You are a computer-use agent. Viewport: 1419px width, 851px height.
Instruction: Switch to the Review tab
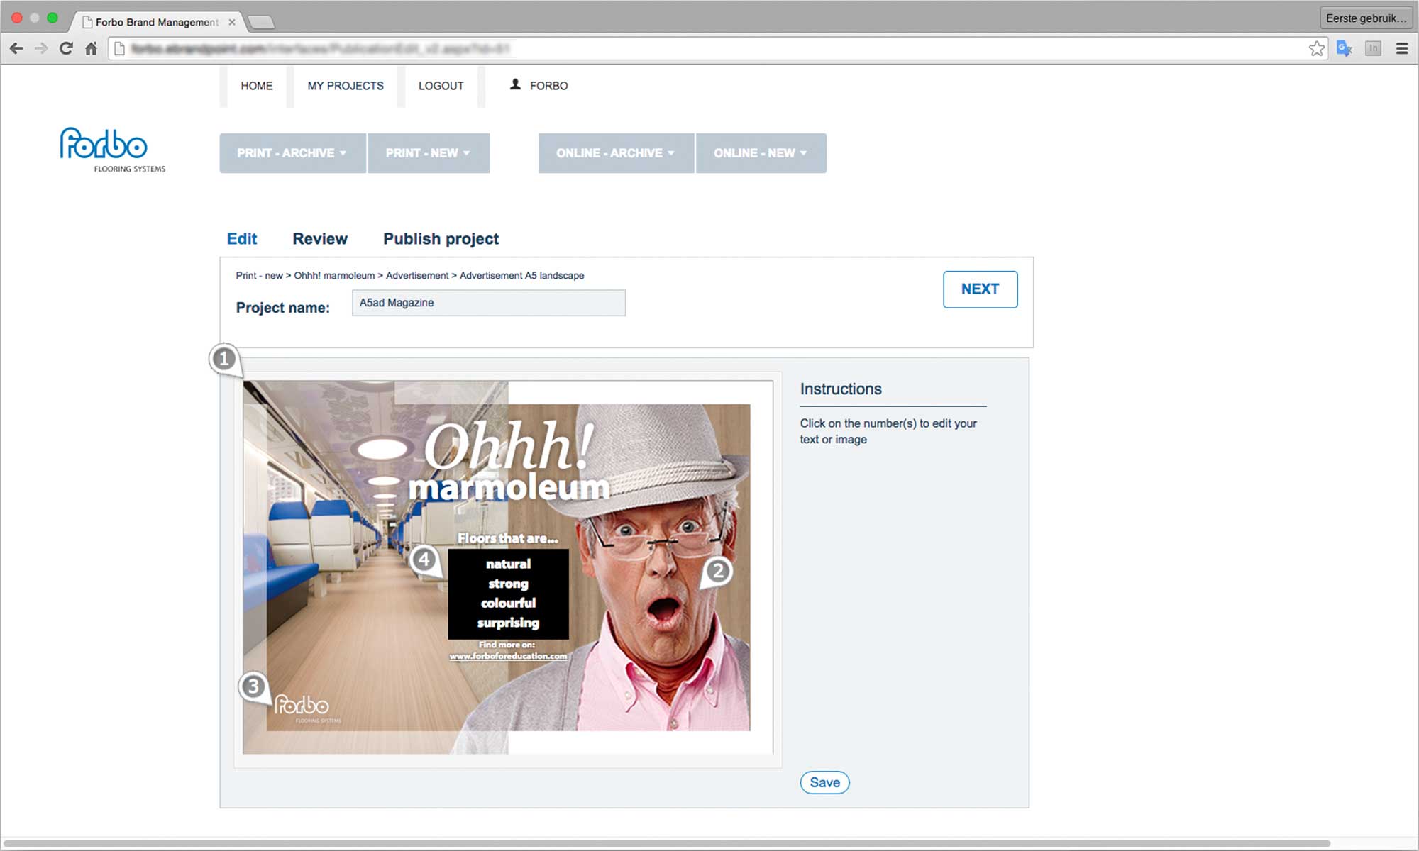pyautogui.click(x=319, y=238)
